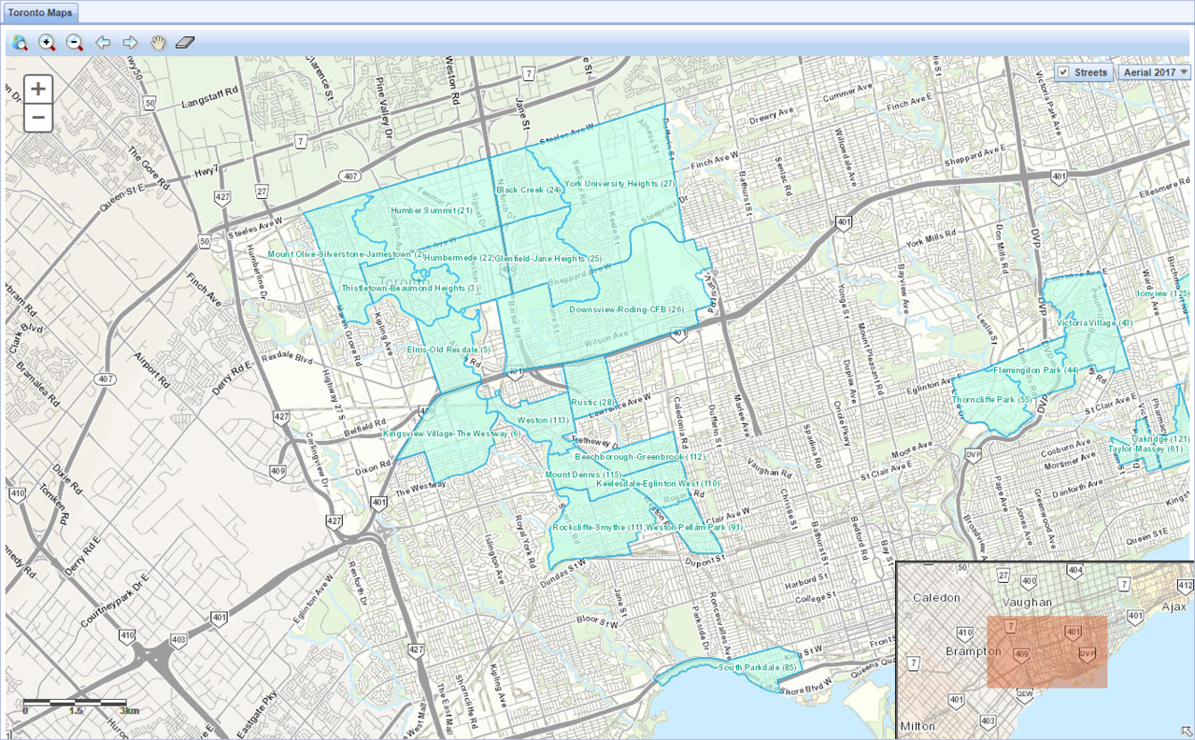Toggle the Streets checkbox
Screen dimensions: 1195x740
pos(1063,73)
